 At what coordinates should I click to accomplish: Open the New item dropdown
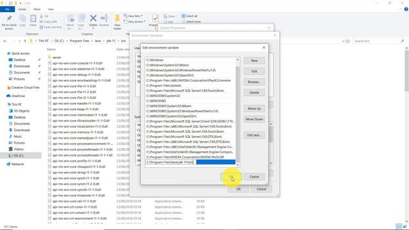point(134,16)
